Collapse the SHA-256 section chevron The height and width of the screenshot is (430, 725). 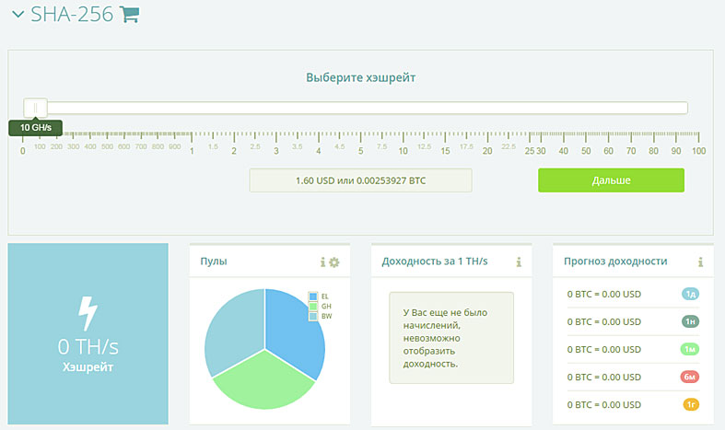click(x=18, y=15)
